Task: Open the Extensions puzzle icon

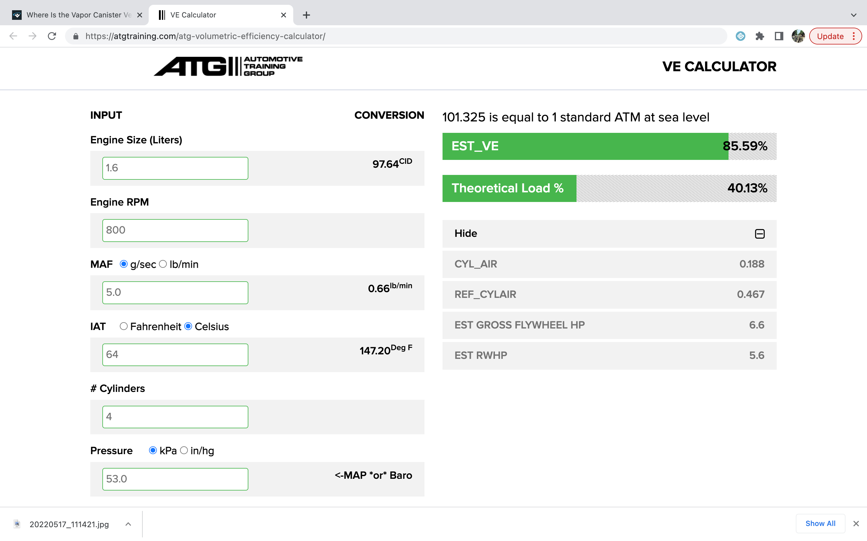Action: 760,36
